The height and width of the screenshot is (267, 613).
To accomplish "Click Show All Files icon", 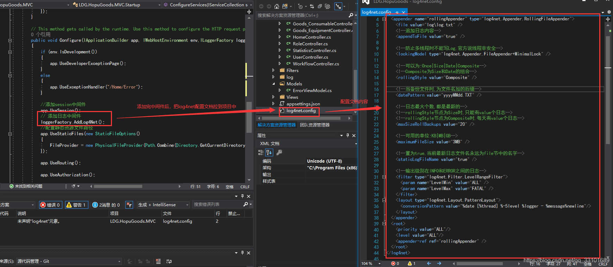I will pos(327,6).
